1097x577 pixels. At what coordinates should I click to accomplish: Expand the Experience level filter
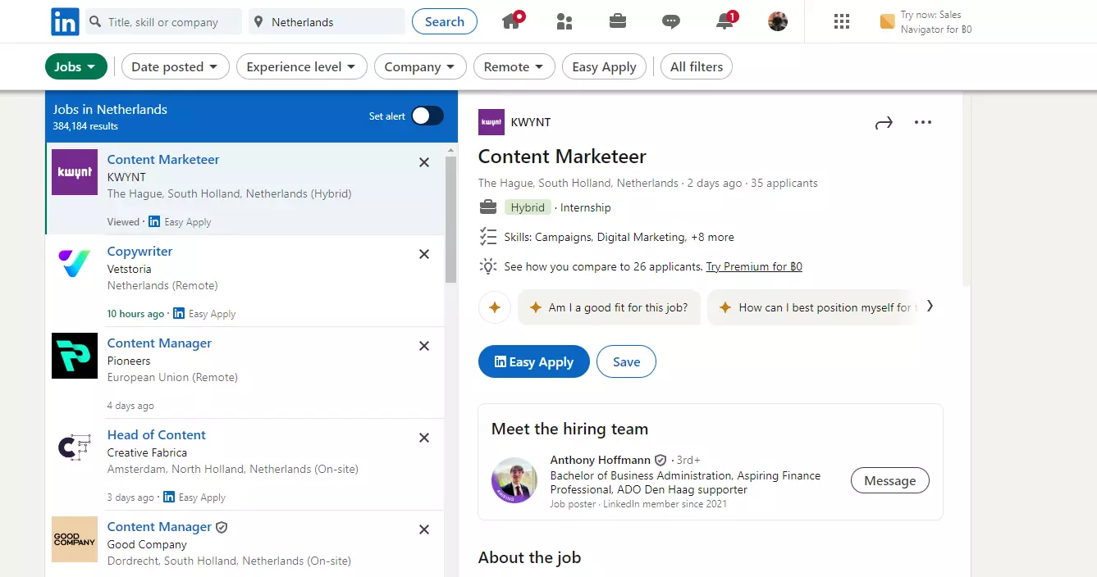pos(301,67)
